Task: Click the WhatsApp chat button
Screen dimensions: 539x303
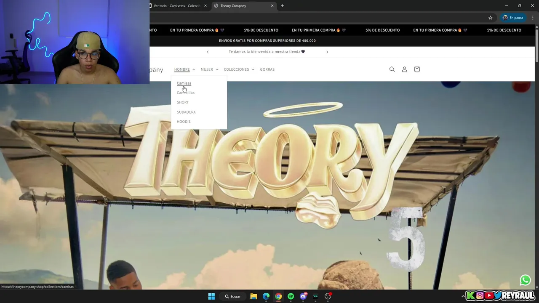Action: [525, 280]
